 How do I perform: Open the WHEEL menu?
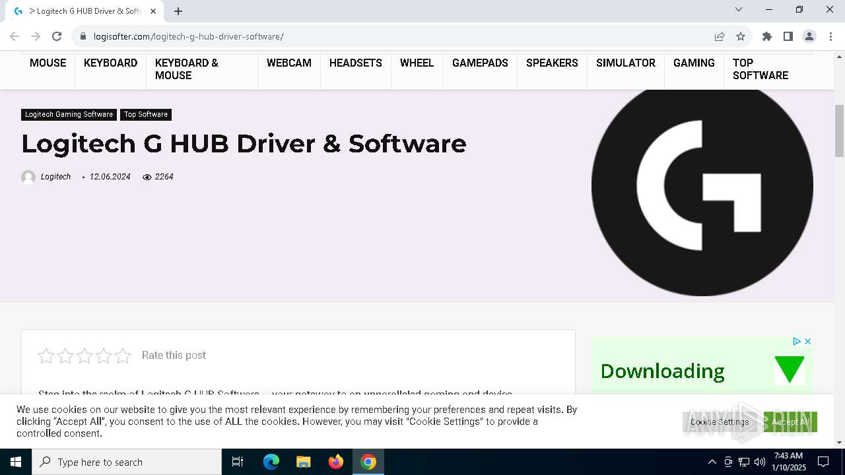tap(417, 63)
